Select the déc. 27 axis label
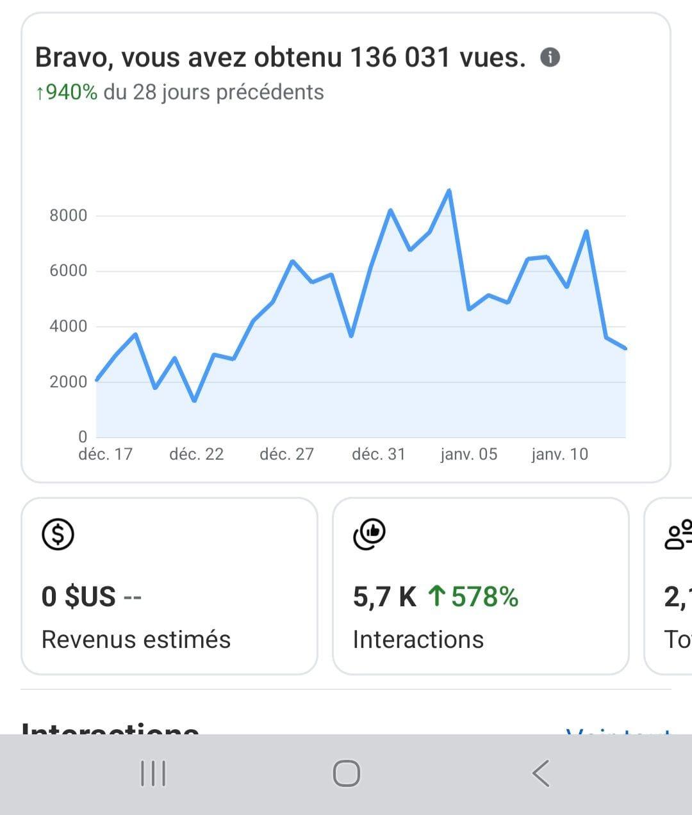 pos(286,454)
